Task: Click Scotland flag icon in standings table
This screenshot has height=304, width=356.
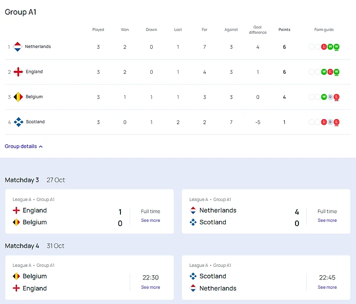Action: (18, 122)
